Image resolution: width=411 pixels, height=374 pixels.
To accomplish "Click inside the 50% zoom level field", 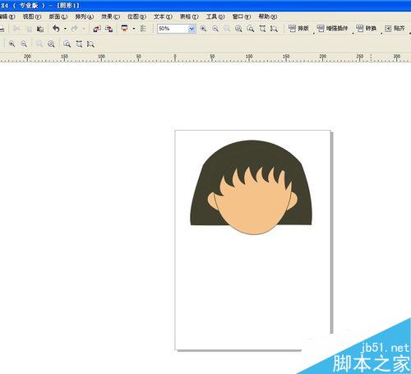I will (x=173, y=29).
